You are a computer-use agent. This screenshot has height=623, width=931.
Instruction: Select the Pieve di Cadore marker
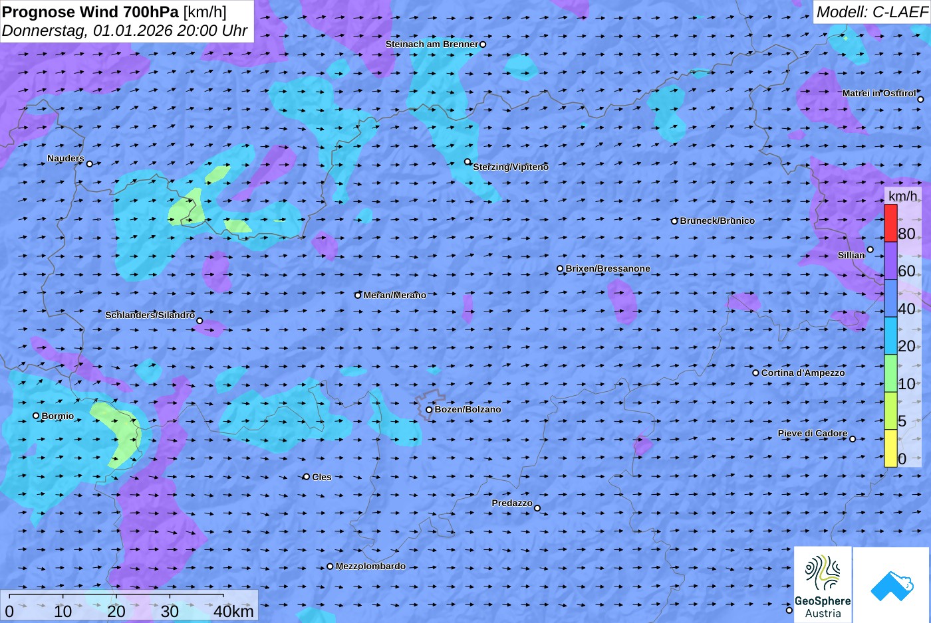pos(853,438)
